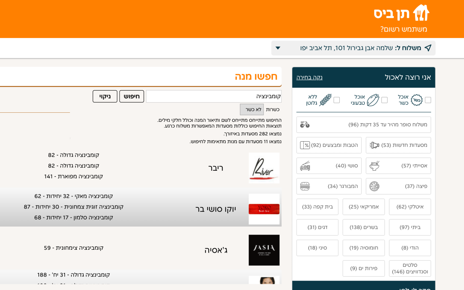Image resolution: width=464 pixels, height=290 pixels.
Task: Select dish קומבינציה סלמון - 17 יחידות
Action: click(x=74, y=217)
